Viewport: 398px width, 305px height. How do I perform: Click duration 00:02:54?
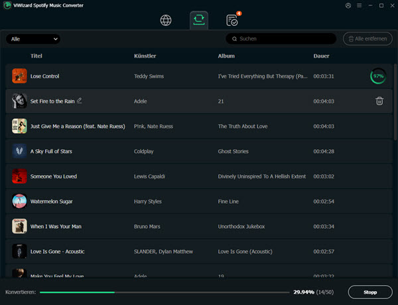click(x=324, y=202)
